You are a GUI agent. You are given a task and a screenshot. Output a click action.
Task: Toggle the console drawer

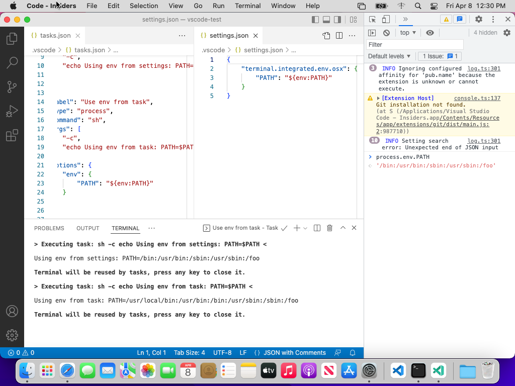pyautogui.click(x=458, y=19)
